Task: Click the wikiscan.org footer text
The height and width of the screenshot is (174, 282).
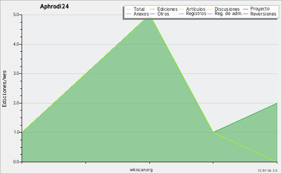Action: pyautogui.click(x=141, y=170)
